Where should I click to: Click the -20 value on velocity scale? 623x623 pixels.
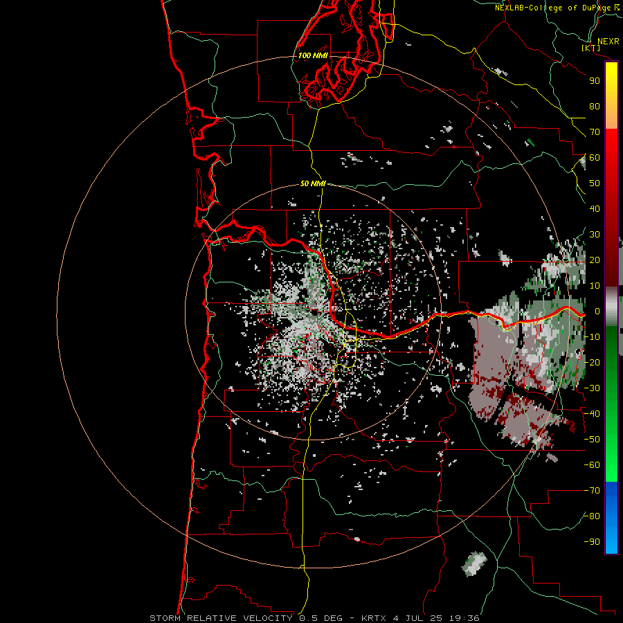592,362
